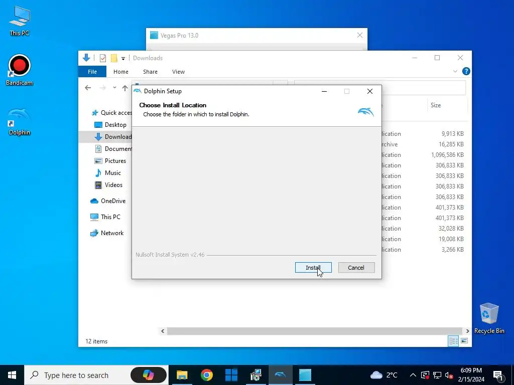Click the 19,008 KB size cell
This screenshot has width=514, height=385.
tap(451, 239)
